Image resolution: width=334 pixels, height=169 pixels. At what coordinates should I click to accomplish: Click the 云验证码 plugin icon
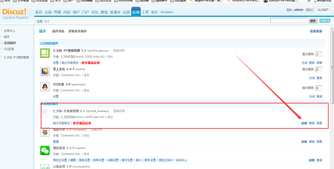pos(45,167)
